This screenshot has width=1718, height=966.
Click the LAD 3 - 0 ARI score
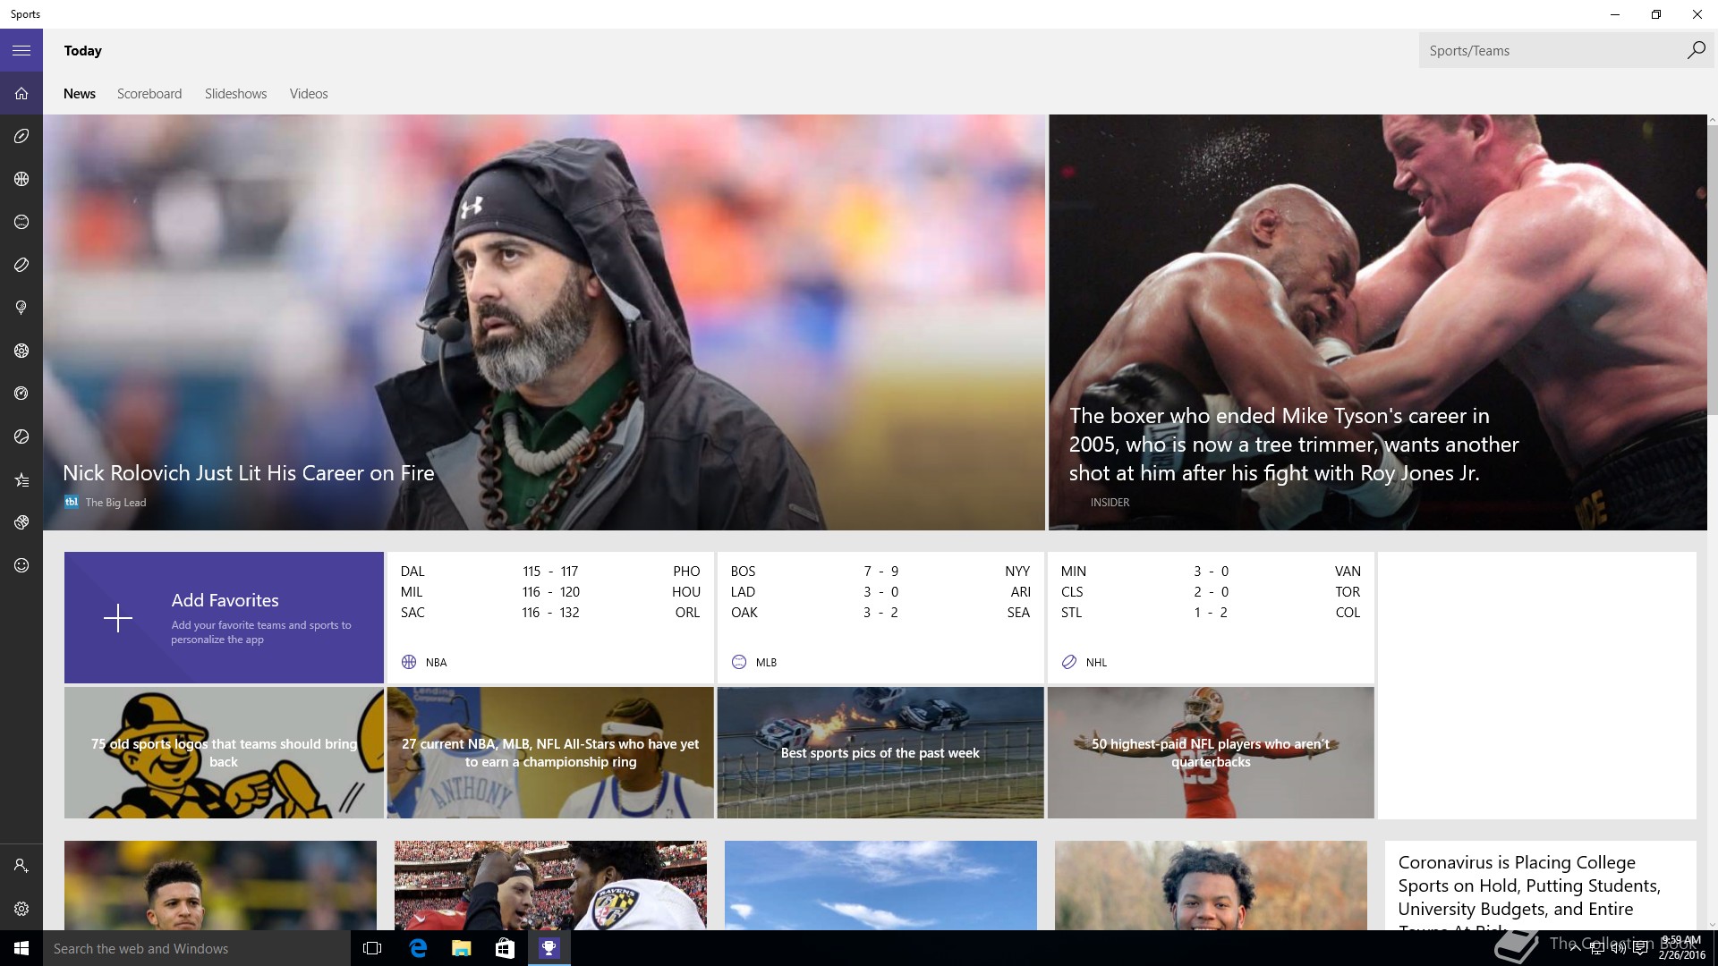(880, 591)
